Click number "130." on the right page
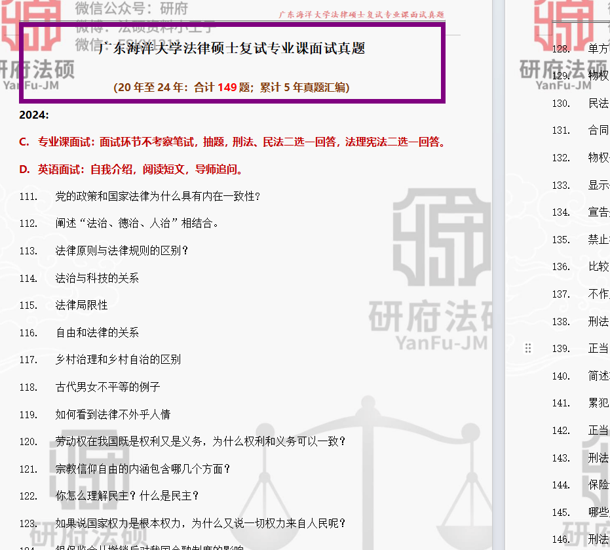This screenshot has width=610, height=550. click(x=561, y=104)
